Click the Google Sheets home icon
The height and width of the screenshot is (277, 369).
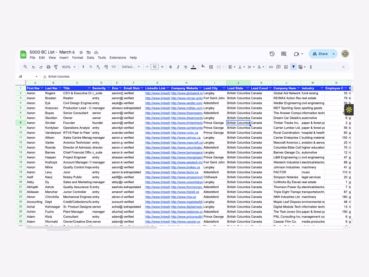click(x=23, y=55)
